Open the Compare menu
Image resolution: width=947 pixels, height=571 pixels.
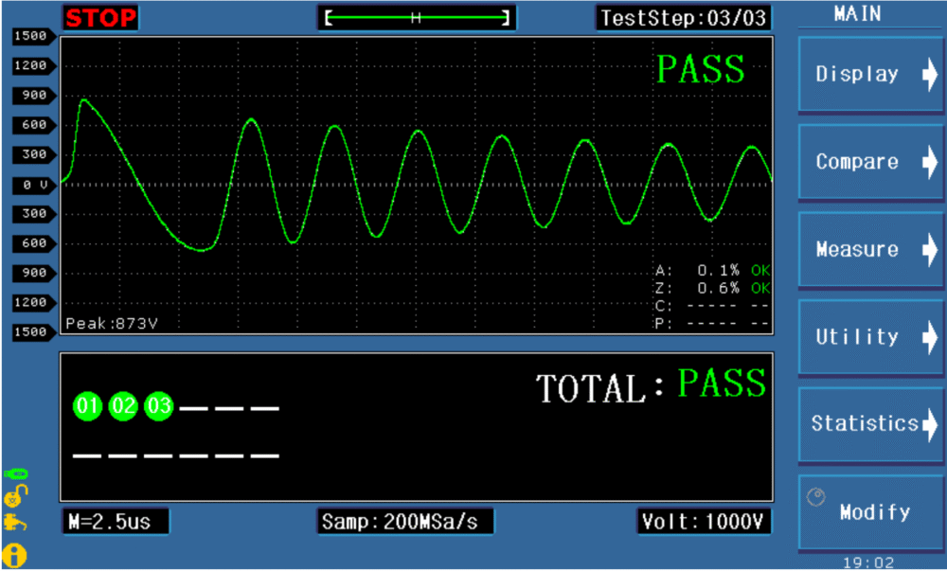[871, 162]
